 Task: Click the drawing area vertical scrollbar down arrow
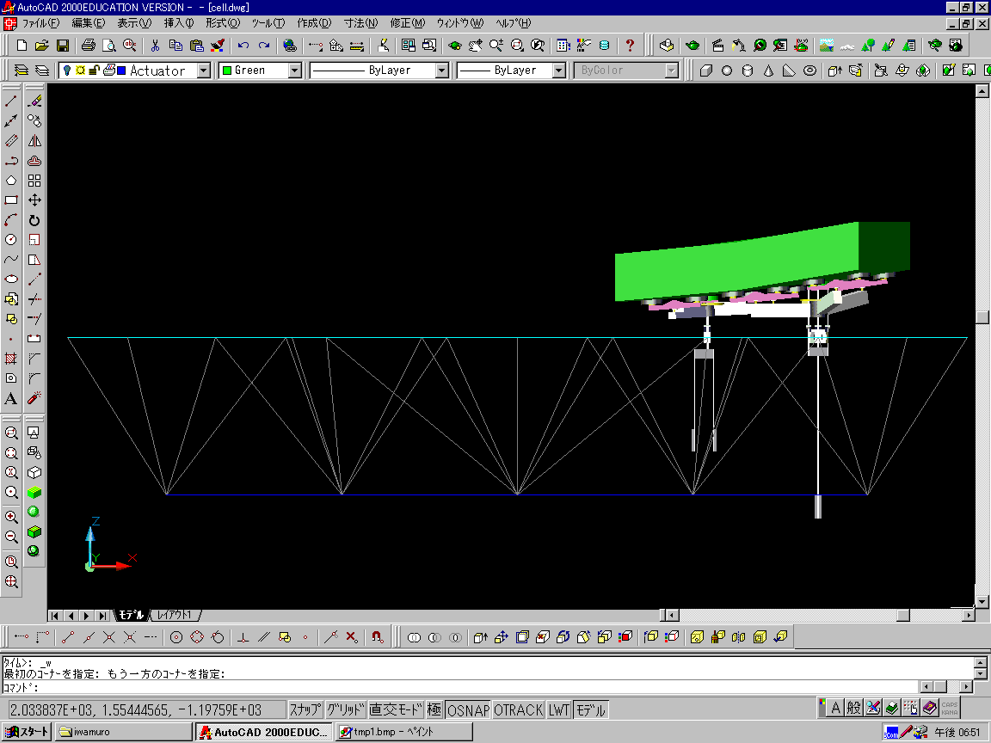point(982,601)
